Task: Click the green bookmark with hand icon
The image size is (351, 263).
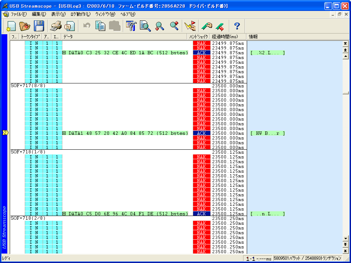Action: pos(207,26)
